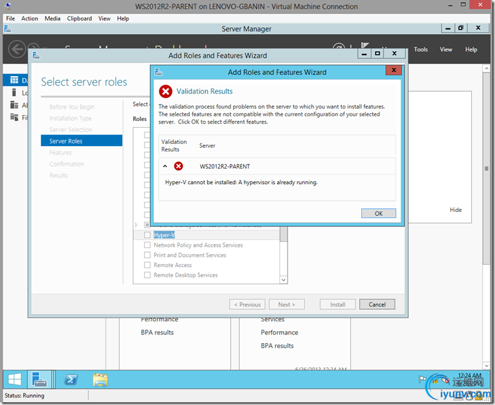Open the Action menu

pos(30,18)
